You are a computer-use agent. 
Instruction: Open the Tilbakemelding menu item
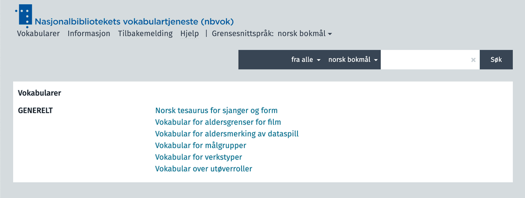tap(145, 33)
